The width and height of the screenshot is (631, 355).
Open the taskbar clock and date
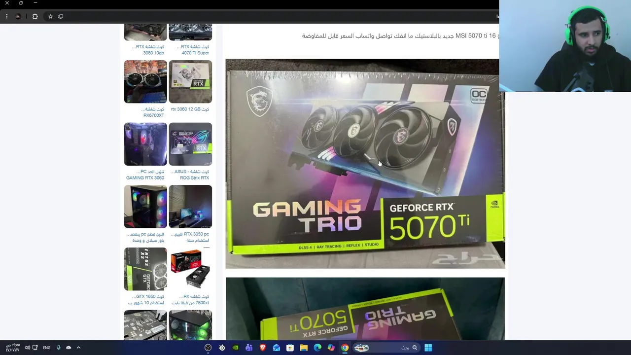click(x=13, y=348)
